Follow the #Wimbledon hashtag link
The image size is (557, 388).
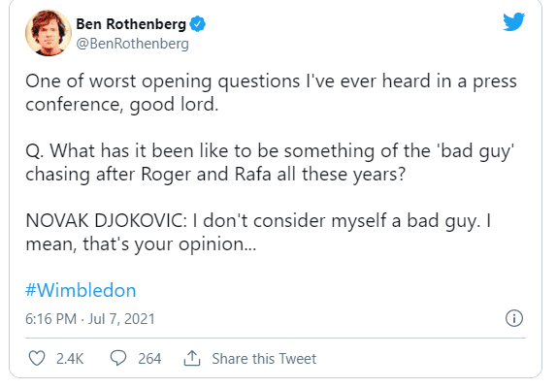[x=81, y=290]
